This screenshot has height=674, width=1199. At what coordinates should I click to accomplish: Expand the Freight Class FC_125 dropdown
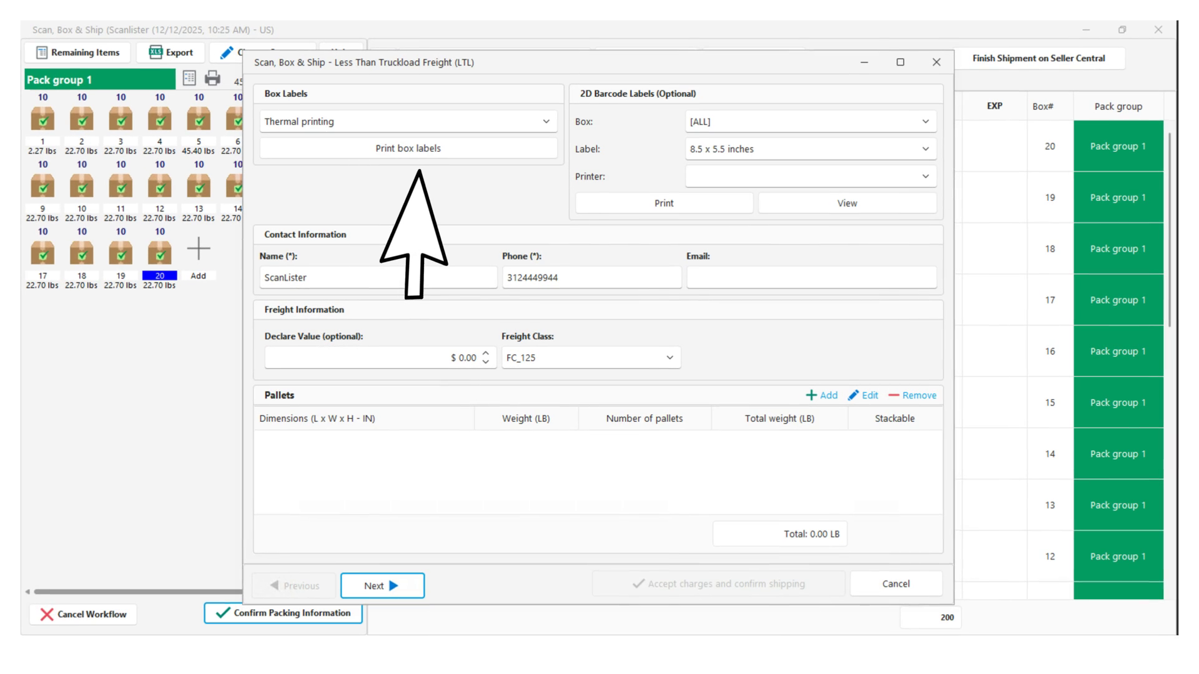(x=590, y=358)
